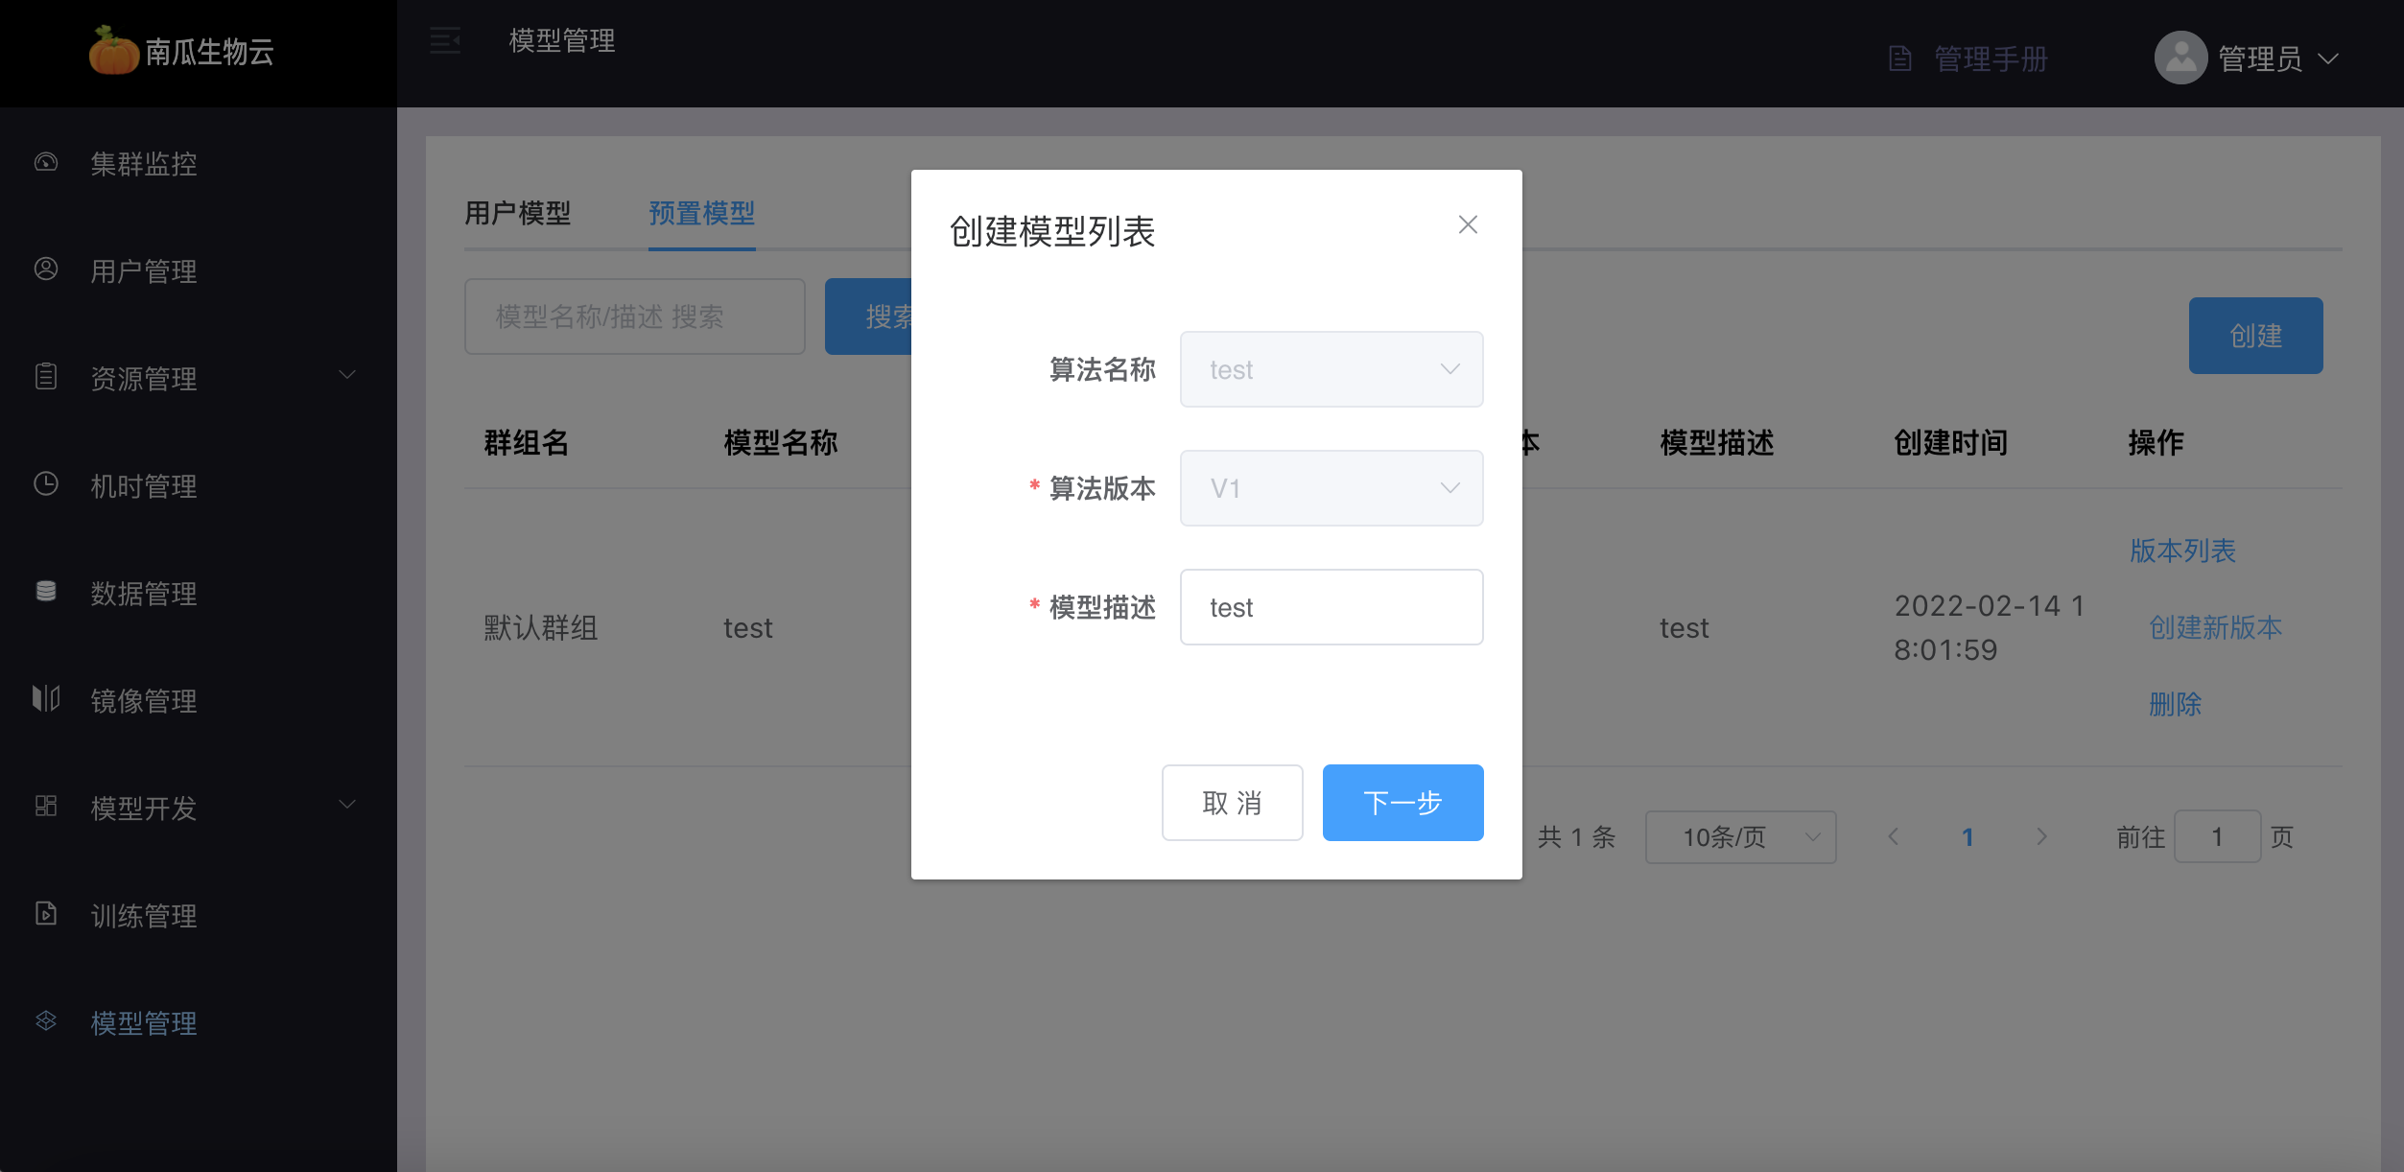Click the 删除 link

pos(2176,704)
